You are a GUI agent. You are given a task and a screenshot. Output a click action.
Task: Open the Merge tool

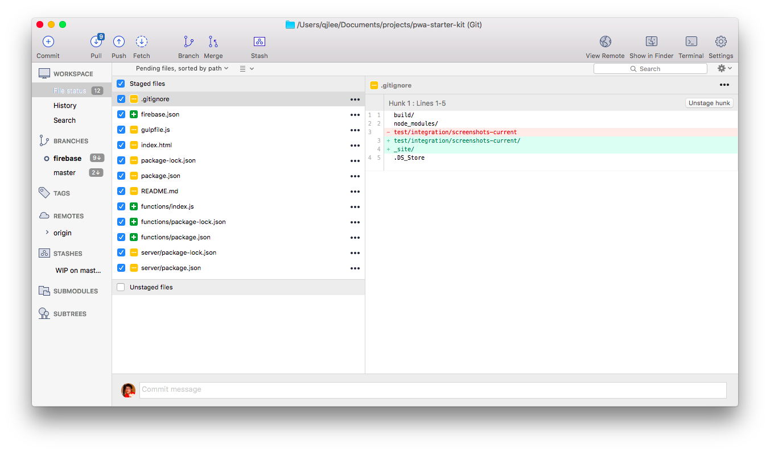[x=213, y=42]
